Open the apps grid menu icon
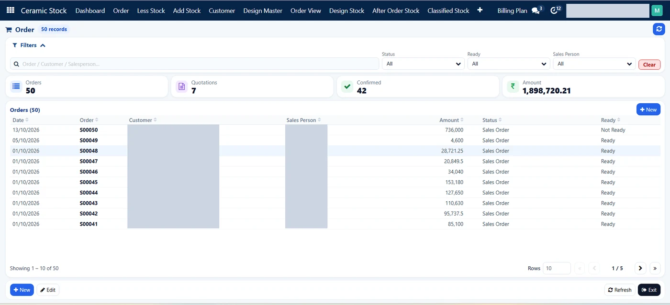This screenshot has width=670, height=305. tap(11, 10)
